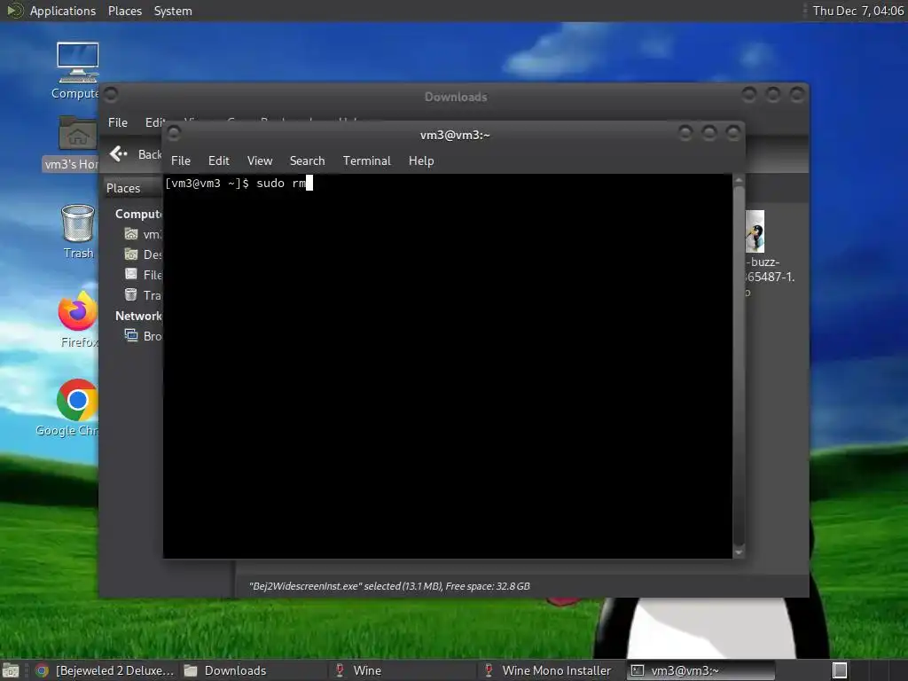Open the terminal View menu
Screen dimensions: 908x681
pyautogui.click(x=260, y=161)
